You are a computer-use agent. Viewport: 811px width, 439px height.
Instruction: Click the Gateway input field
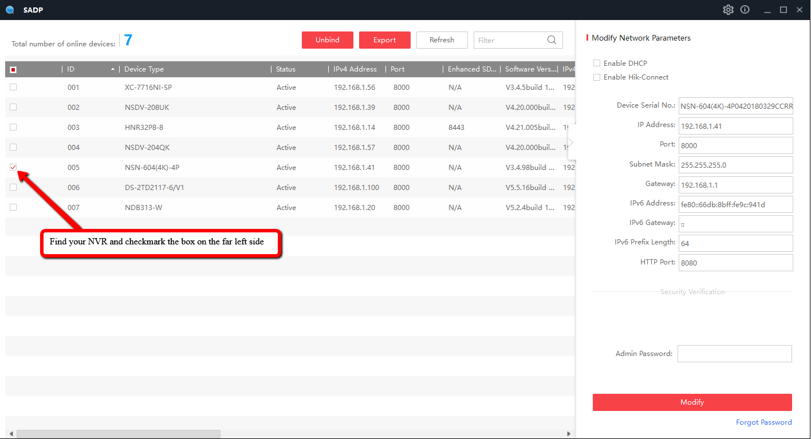735,185
